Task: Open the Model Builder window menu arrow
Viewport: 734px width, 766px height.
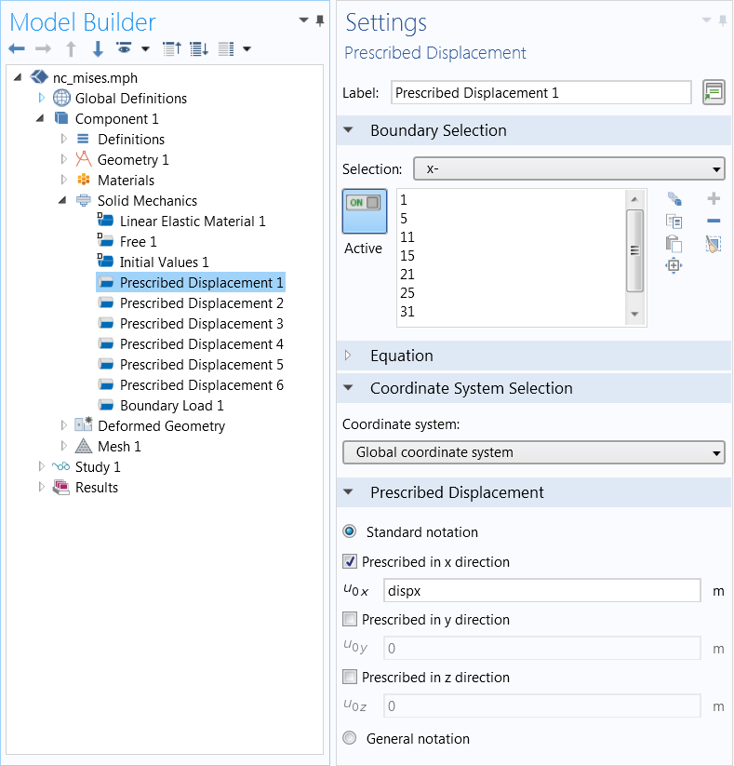Action: pos(304,20)
